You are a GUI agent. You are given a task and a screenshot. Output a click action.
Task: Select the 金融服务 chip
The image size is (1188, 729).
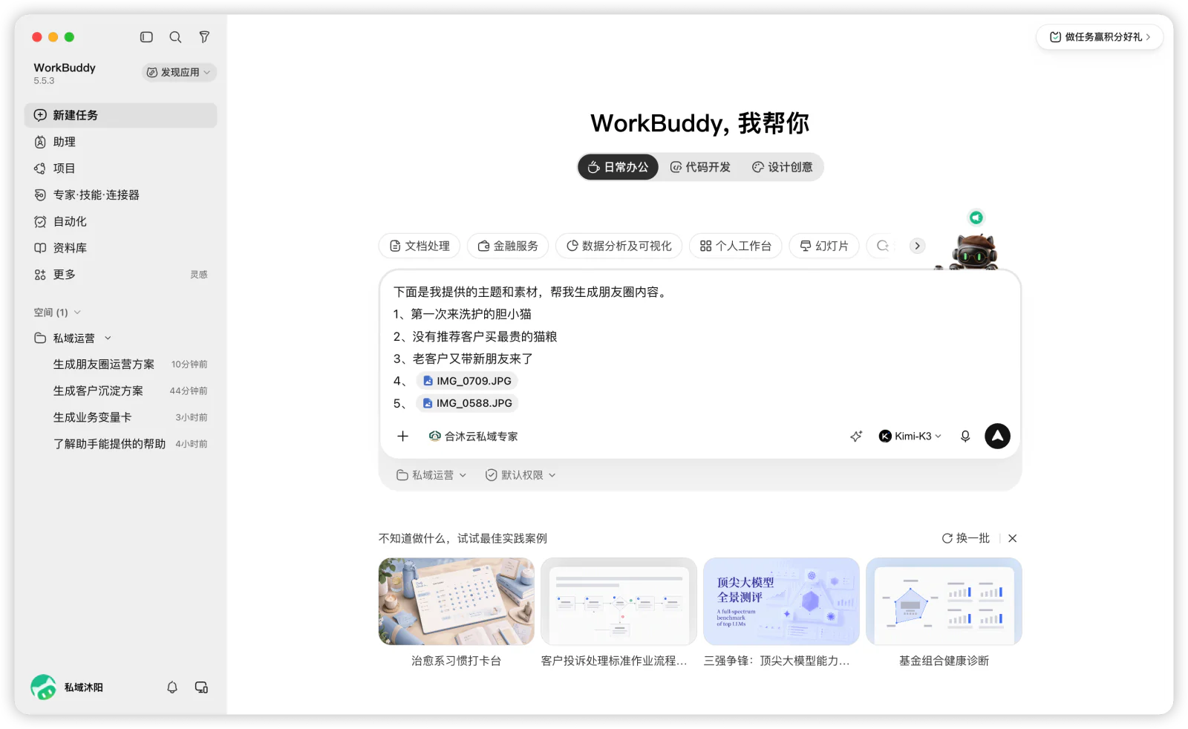tap(508, 246)
